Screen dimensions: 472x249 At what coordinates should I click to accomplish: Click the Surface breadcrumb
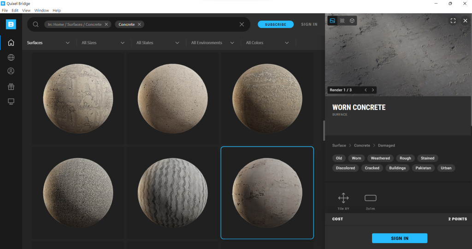339,145
